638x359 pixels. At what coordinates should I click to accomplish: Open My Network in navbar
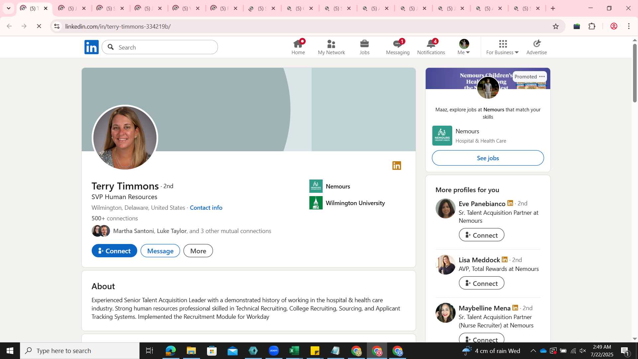click(x=331, y=47)
